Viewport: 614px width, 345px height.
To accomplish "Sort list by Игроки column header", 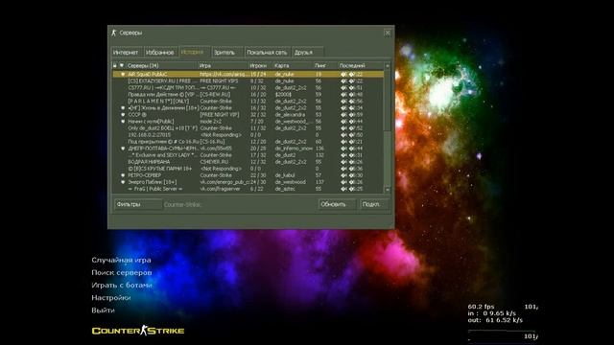I will click(x=260, y=66).
